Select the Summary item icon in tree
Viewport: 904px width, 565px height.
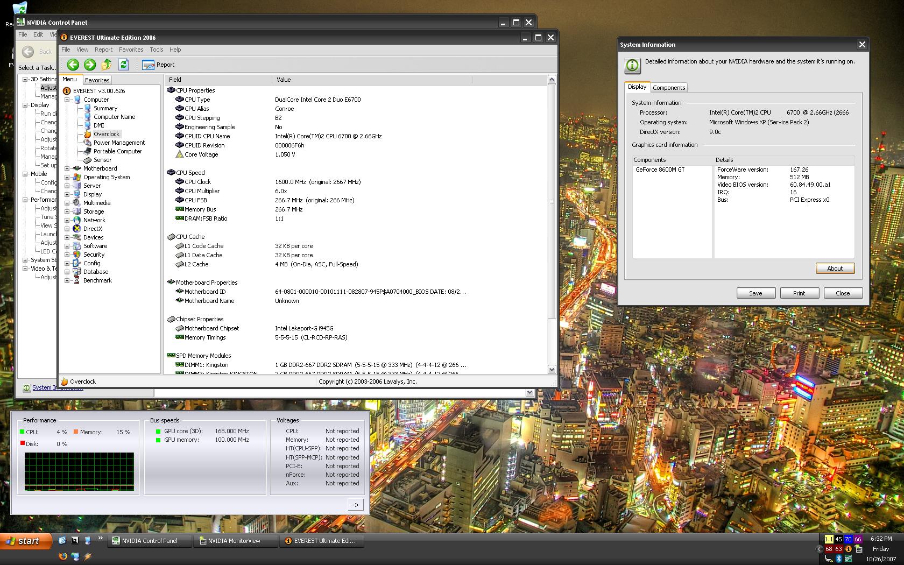pyautogui.click(x=88, y=108)
